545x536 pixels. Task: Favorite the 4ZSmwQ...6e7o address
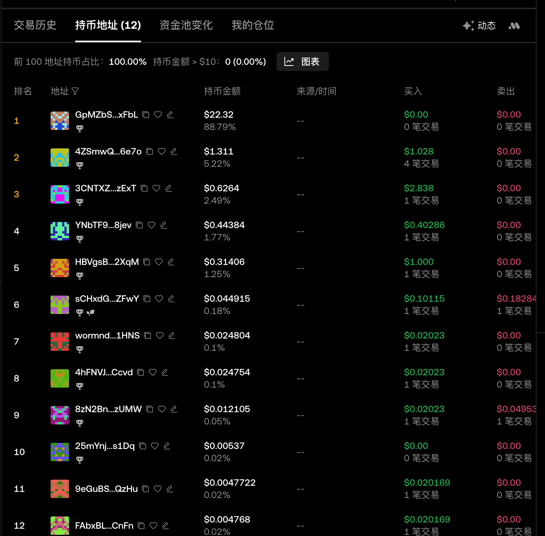tap(162, 151)
